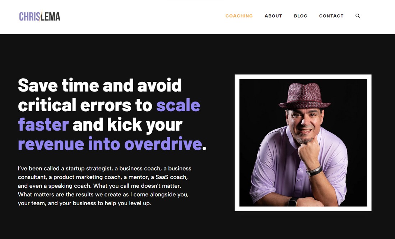Click the purple CHRIS part of logo

29,17
